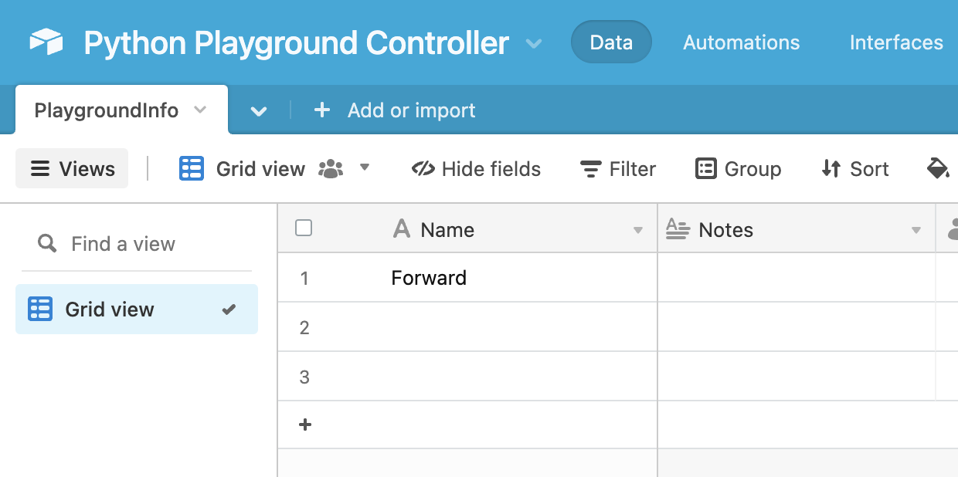
Task: Open Name field dropdown arrow
Action: pyautogui.click(x=638, y=230)
